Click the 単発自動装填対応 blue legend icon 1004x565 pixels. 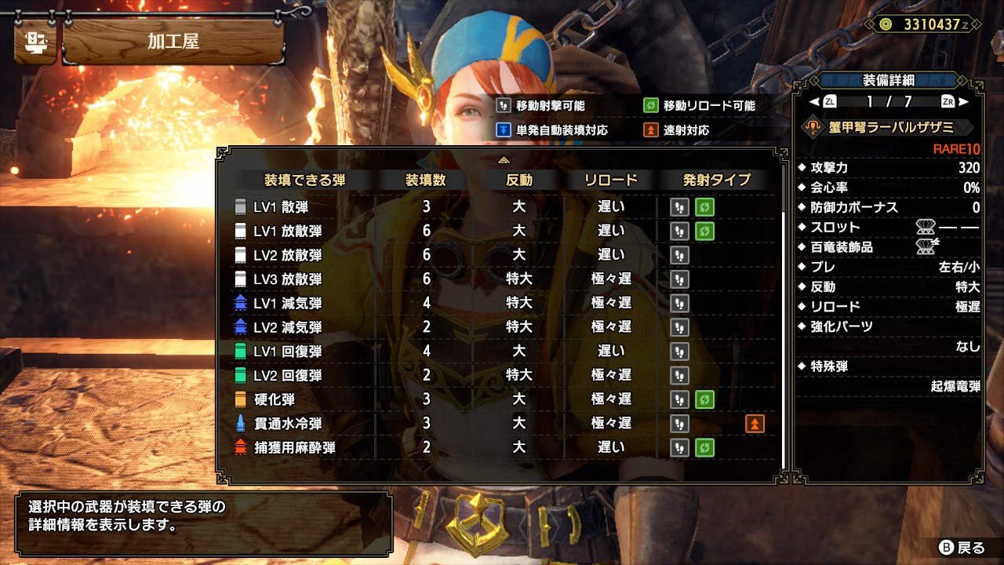point(504,130)
